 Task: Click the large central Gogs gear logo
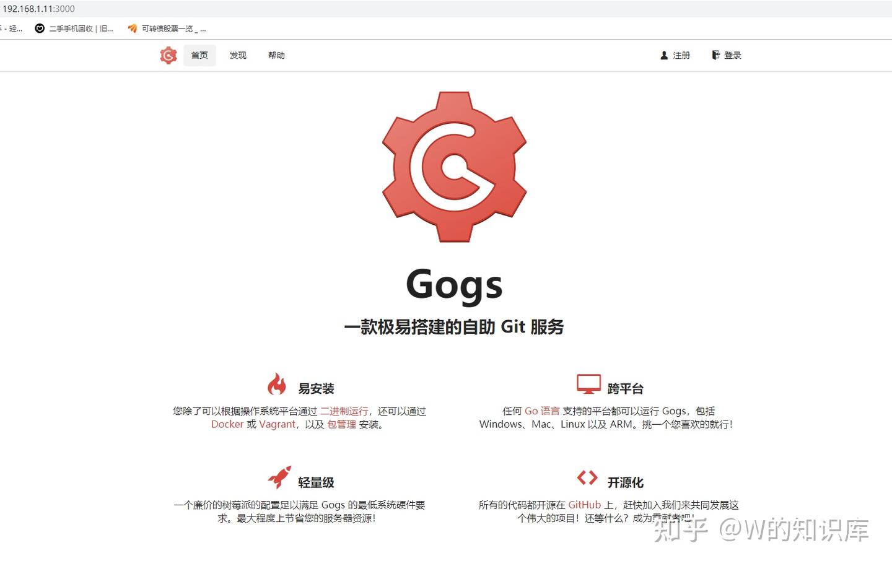pyautogui.click(x=453, y=165)
